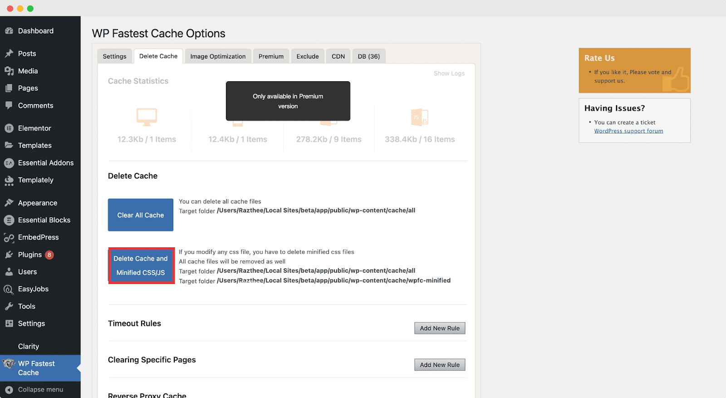Click the Show Logs link
The height and width of the screenshot is (398, 726).
pos(449,74)
